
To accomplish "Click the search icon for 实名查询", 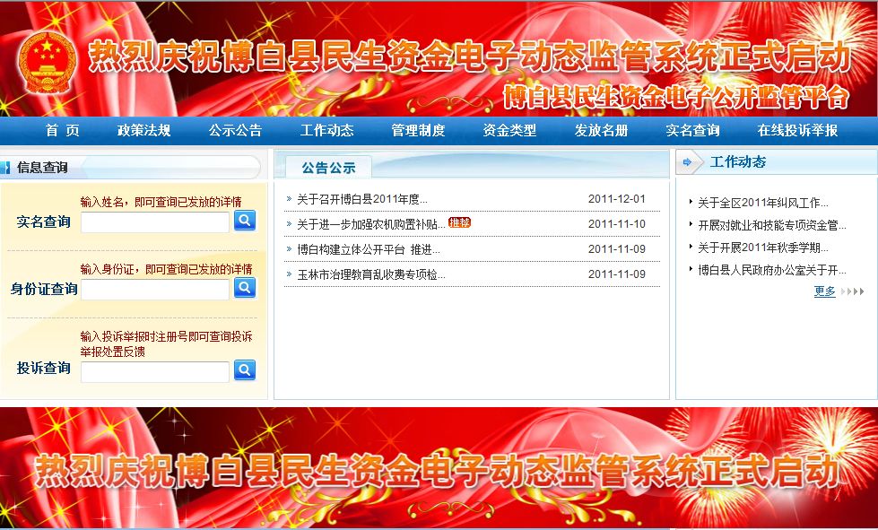I will tap(245, 221).
